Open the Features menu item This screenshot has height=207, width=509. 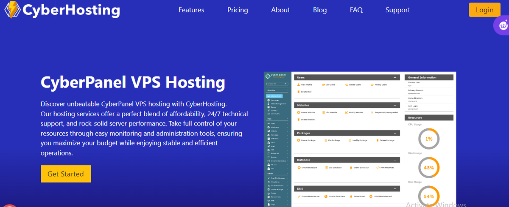[x=191, y=10]
